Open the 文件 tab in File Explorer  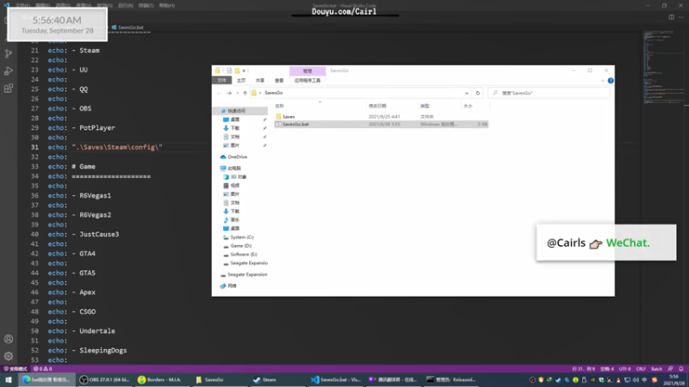(221, 81)
